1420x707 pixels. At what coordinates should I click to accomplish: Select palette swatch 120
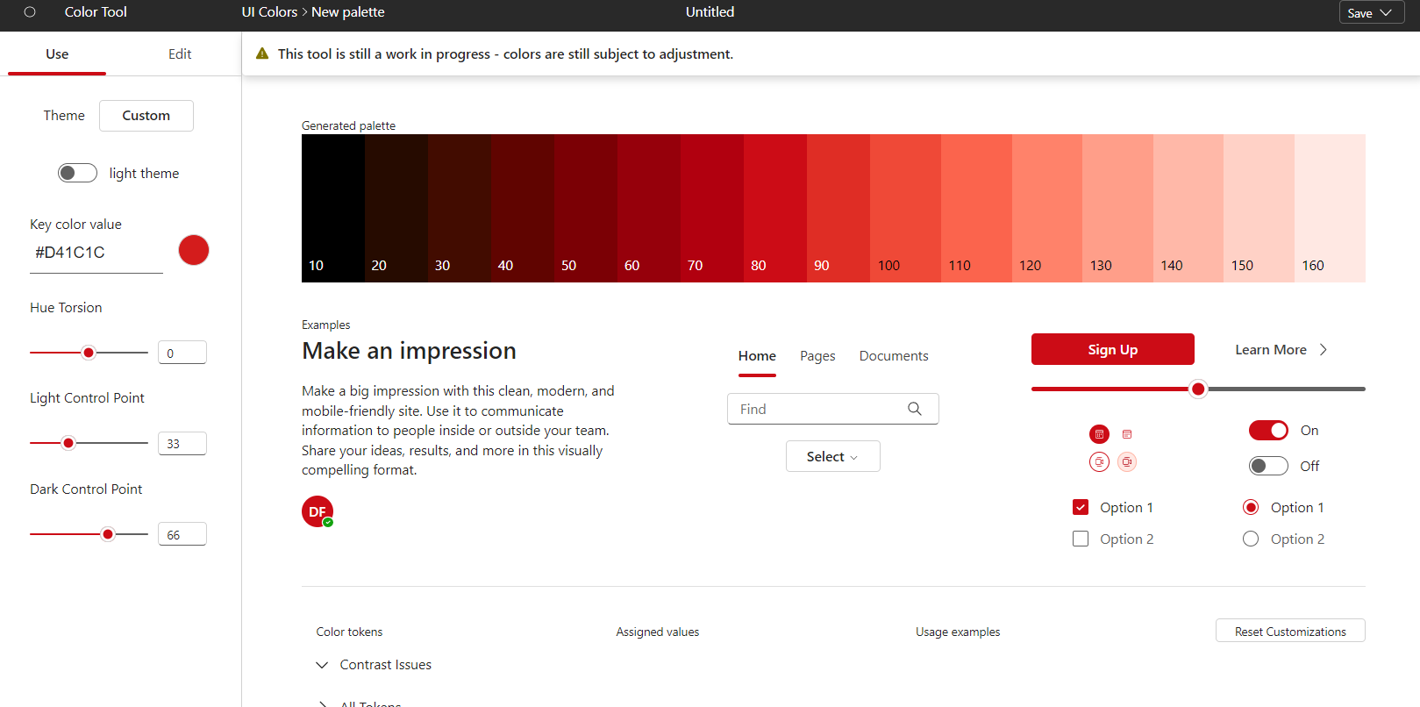(x=1047, y=208)
